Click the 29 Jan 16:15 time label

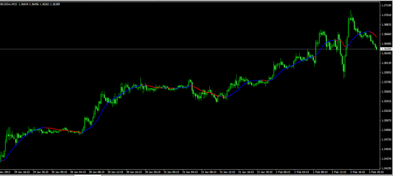click(x=22, y=172)
